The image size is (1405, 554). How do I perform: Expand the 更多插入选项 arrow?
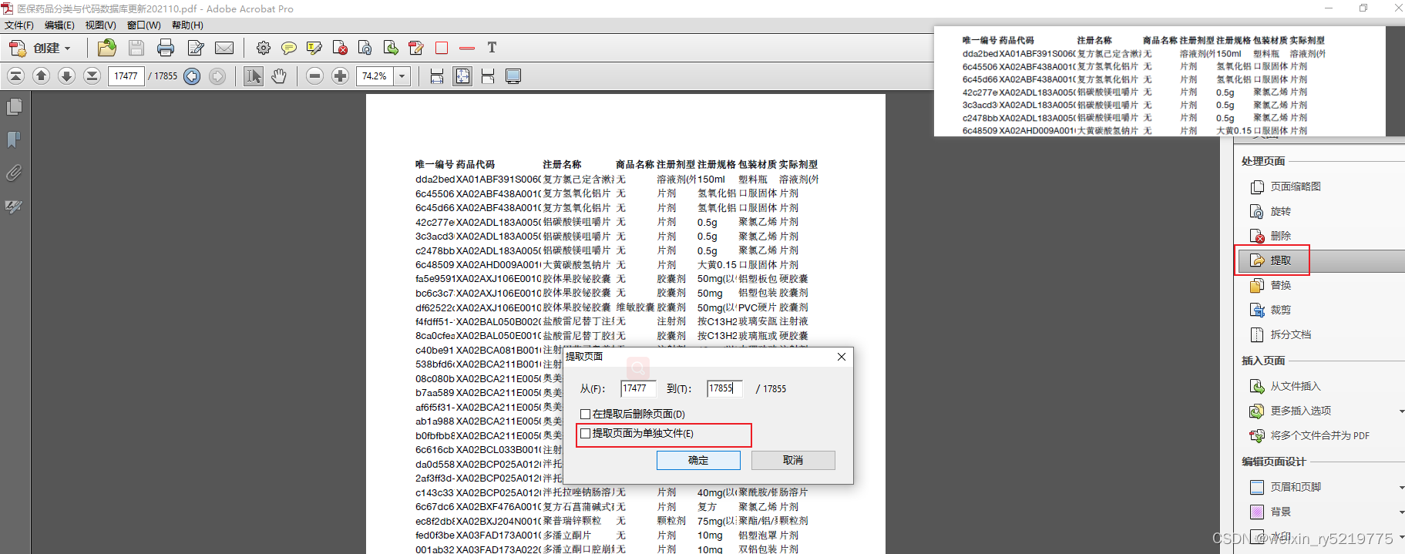point(1400,411)
